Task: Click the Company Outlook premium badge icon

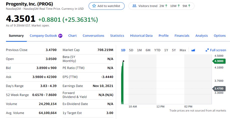Action: click(60, 36)
